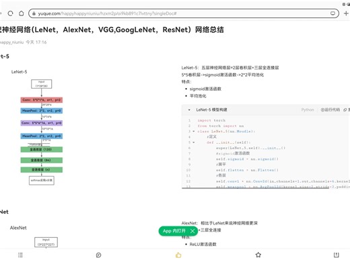Click the purple Conv 5*5*6*16 block

point(42,123)
